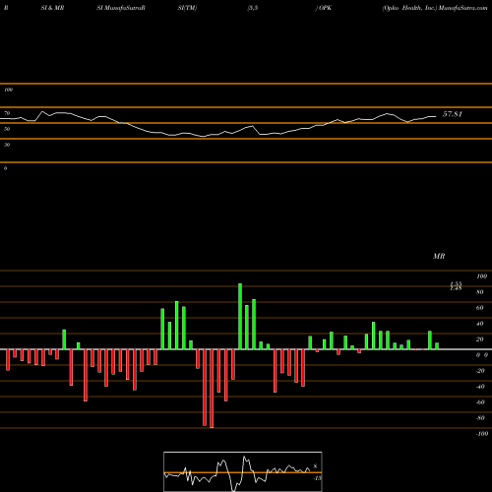The width and height of the screenshot is (492, 492).
Task: Click the RSI axis label 50
Action: coord(7,129)
